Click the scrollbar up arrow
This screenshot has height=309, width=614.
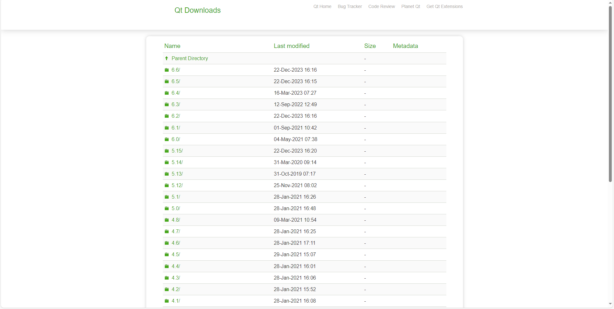(610, 3)
